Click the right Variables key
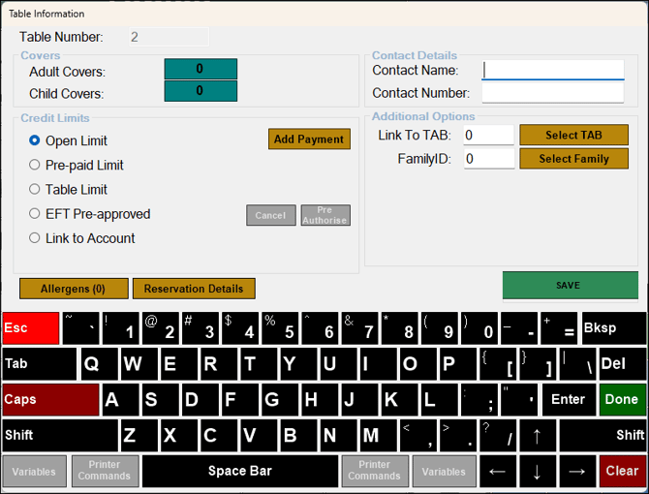Screen dimensions: 649x494 point(444,472)
